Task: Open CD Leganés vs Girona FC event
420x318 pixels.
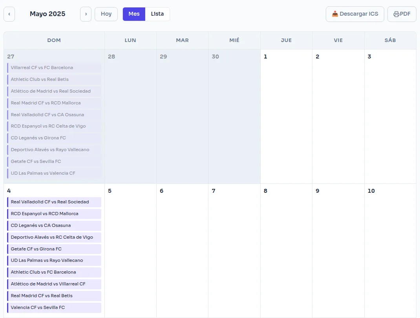Action: click(x=54, y=138)
